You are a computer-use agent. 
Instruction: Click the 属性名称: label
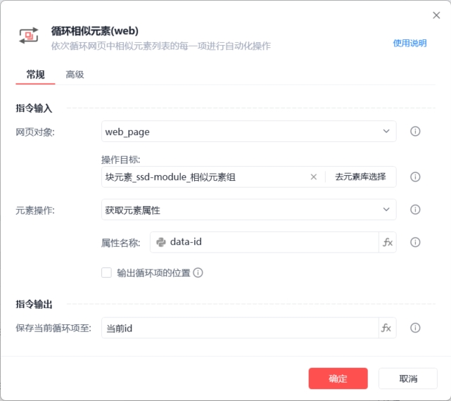(121, 243)
